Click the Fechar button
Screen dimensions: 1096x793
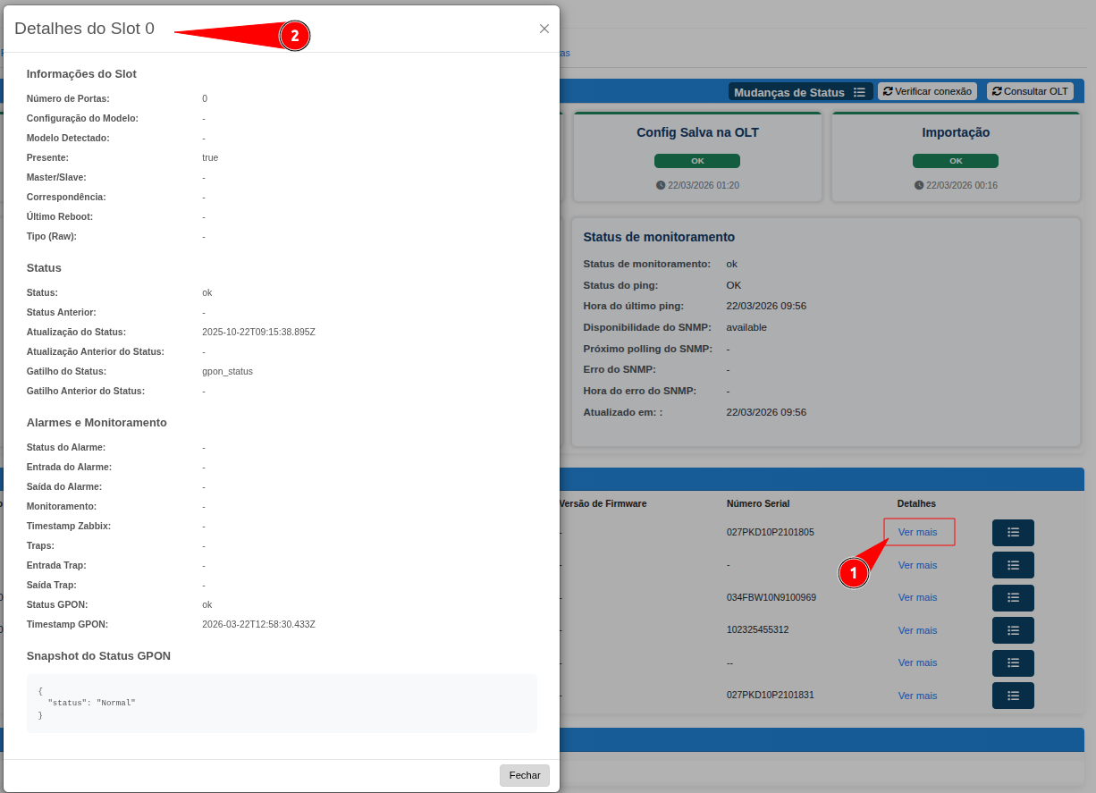[525, 775]
